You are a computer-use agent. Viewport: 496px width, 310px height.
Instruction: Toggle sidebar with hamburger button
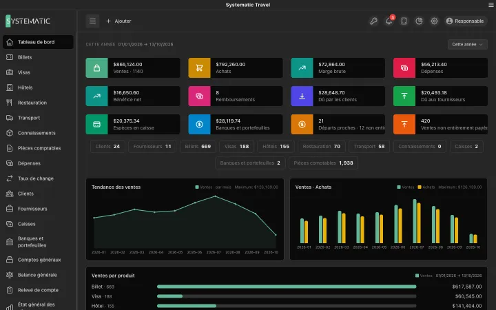click(x=93, y=21)
